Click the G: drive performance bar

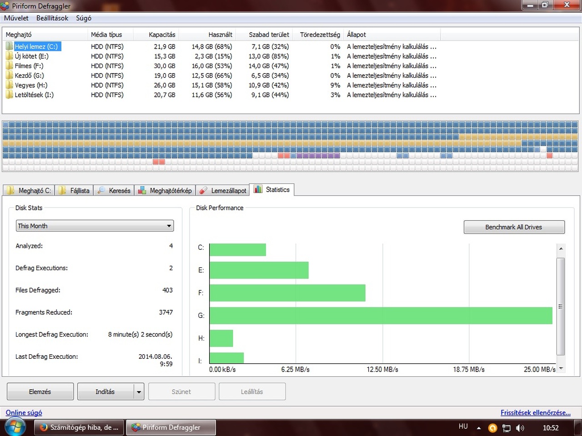(381, 316)
